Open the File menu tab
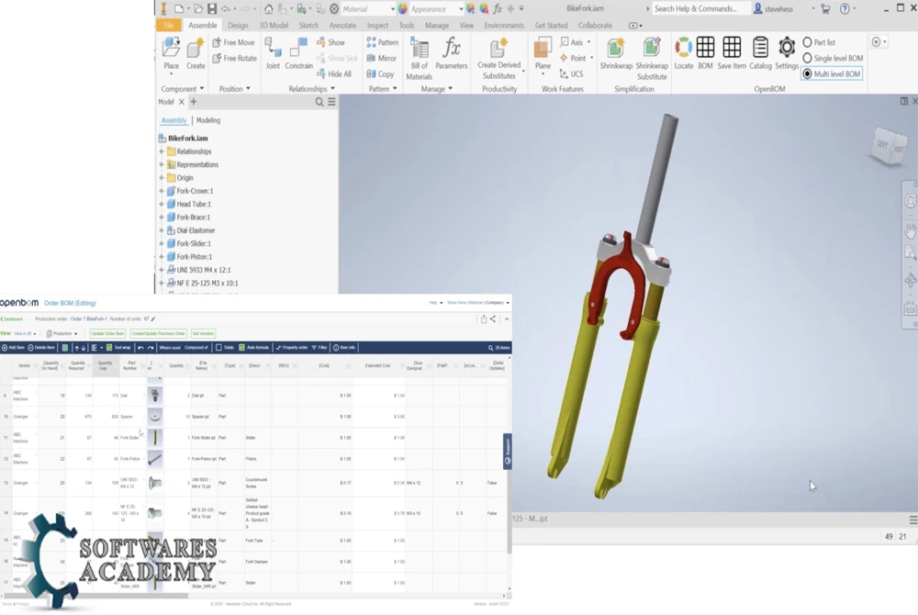 click(x=169, y=25)
